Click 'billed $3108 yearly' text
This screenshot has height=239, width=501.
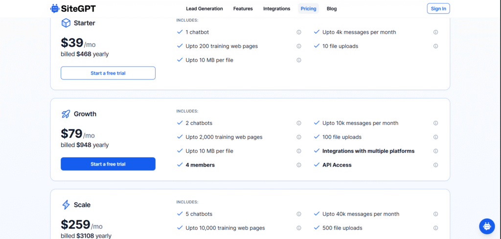(x=86, y=236)
